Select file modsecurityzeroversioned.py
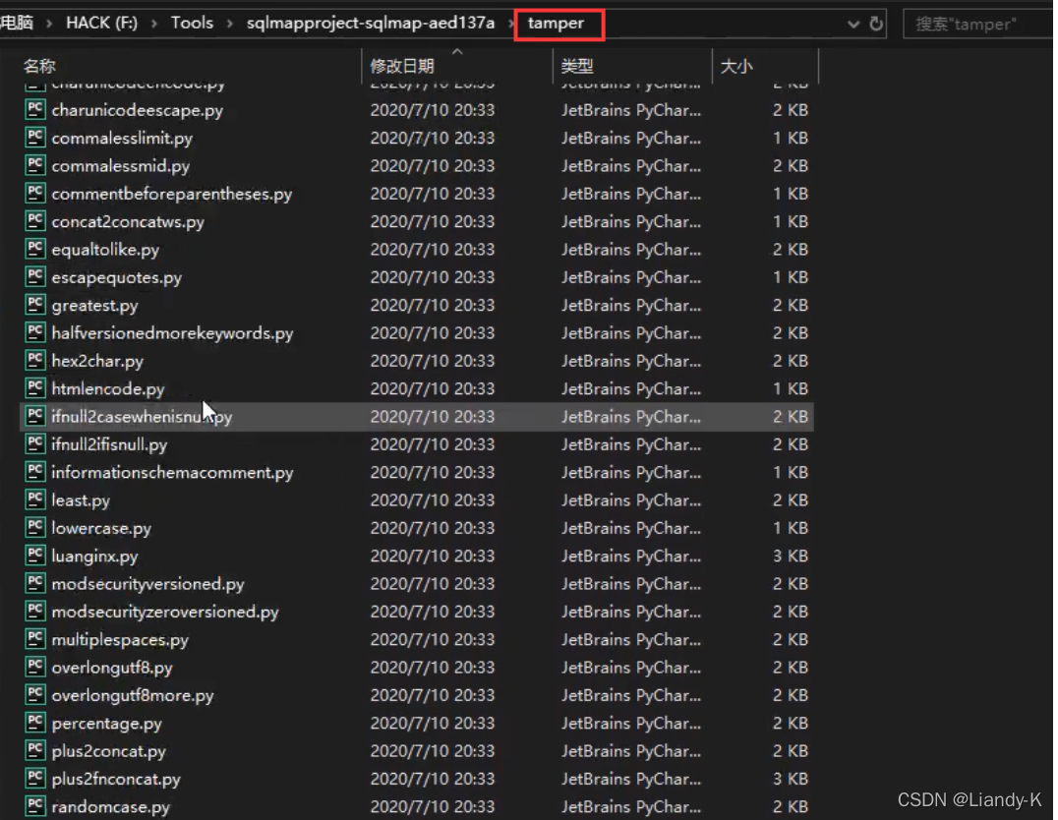Viewport: 1058px width, 820px height. (x=164, y=612)
